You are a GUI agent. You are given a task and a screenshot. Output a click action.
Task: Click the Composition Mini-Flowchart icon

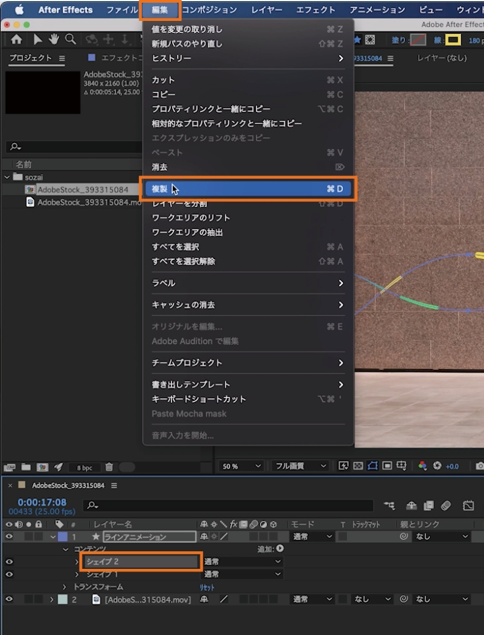[x=389, y=505]
